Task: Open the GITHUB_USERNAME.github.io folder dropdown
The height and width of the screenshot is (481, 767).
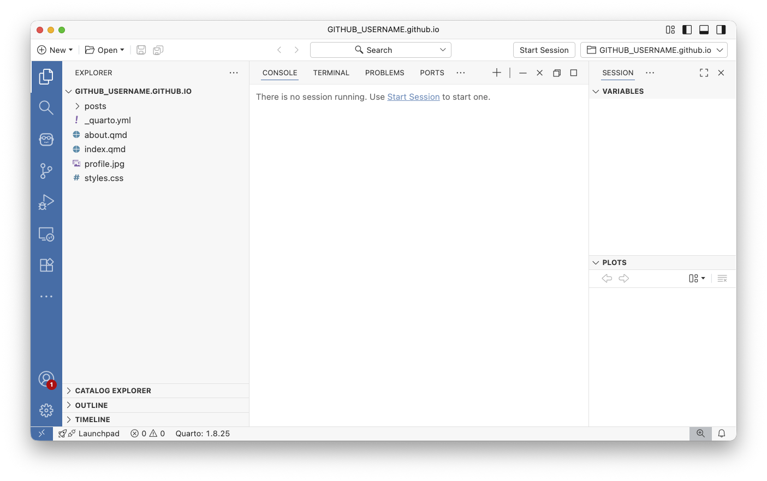Action: click(654, 50)
